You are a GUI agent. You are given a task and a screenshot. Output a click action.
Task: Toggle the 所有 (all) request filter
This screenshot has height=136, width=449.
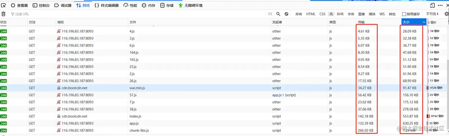[x=299, y=14]
